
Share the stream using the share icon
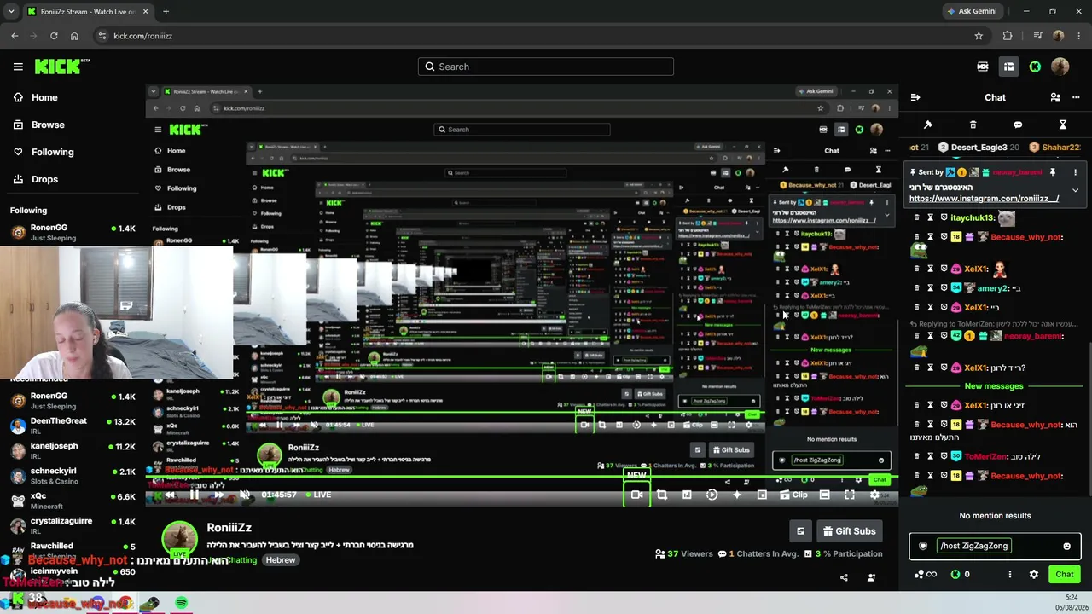(x=844, y=577)
